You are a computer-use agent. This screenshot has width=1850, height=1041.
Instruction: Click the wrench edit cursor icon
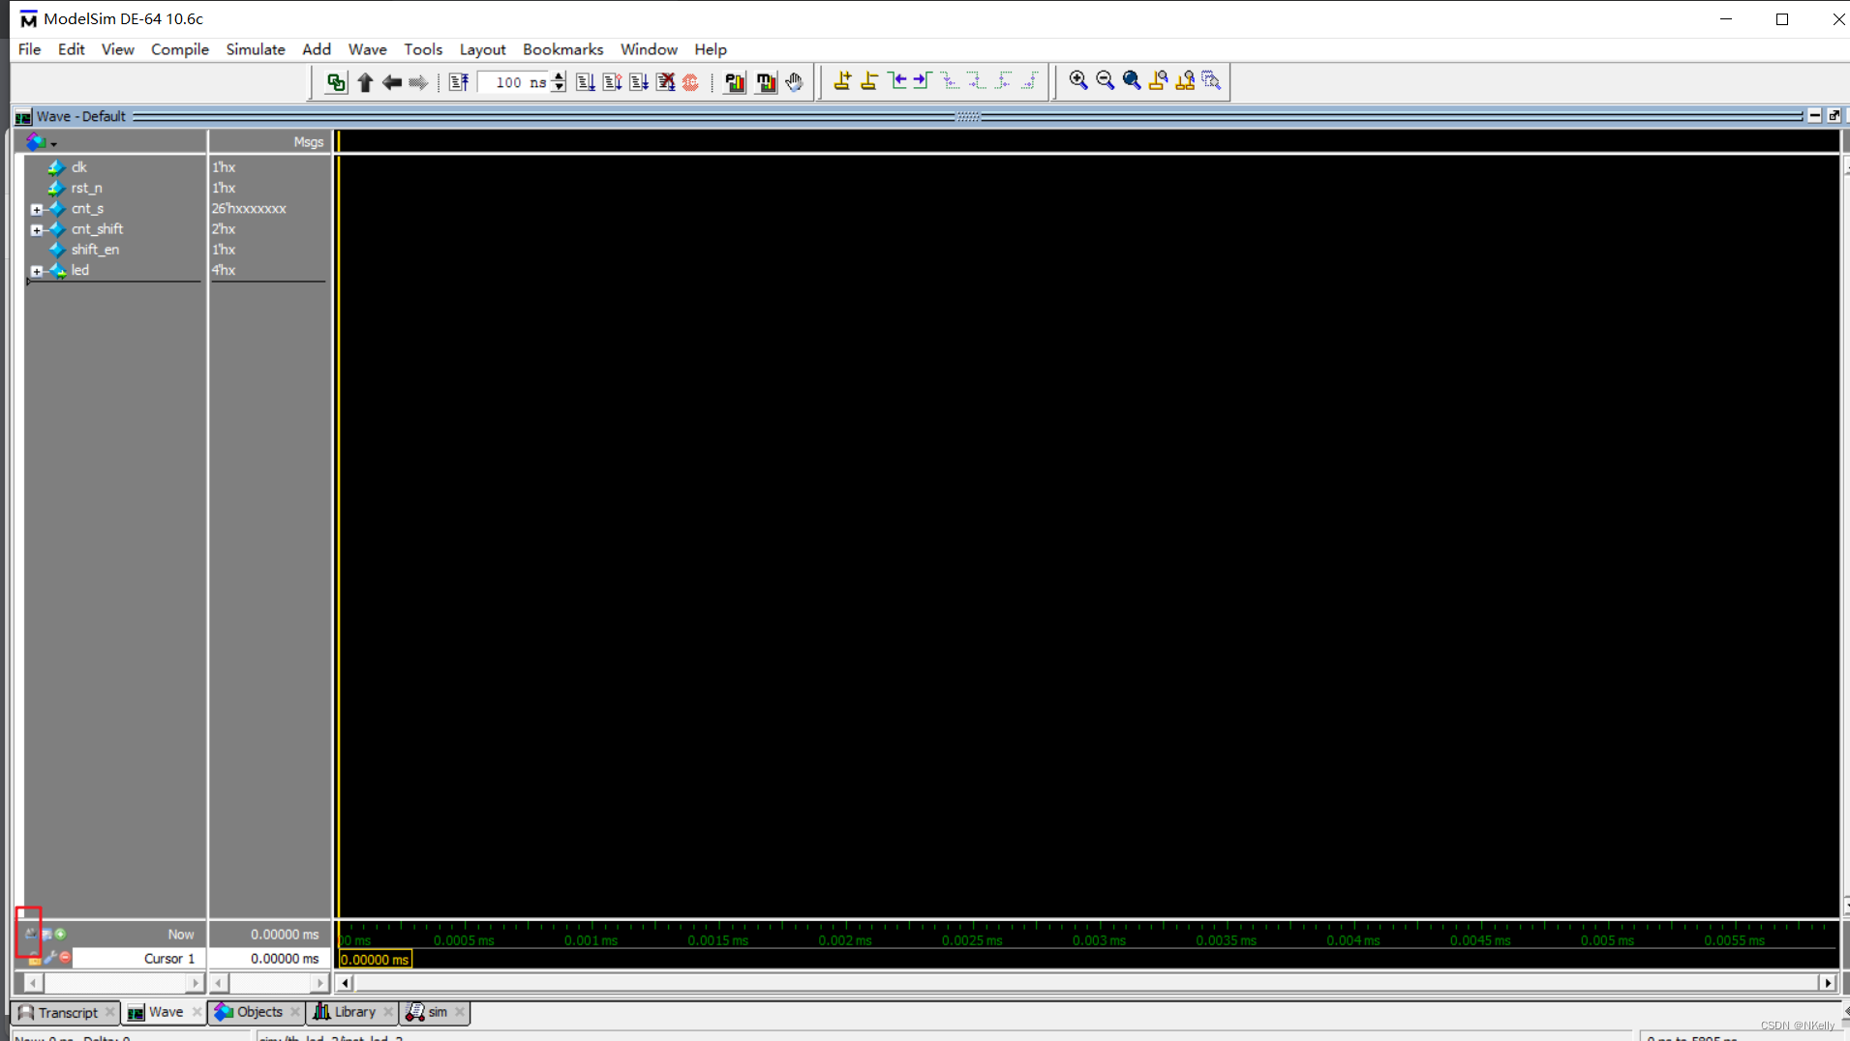click(50, 958)
